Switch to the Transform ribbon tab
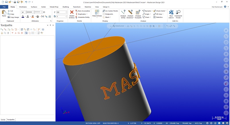230x125 pixels. pos(77,7)
